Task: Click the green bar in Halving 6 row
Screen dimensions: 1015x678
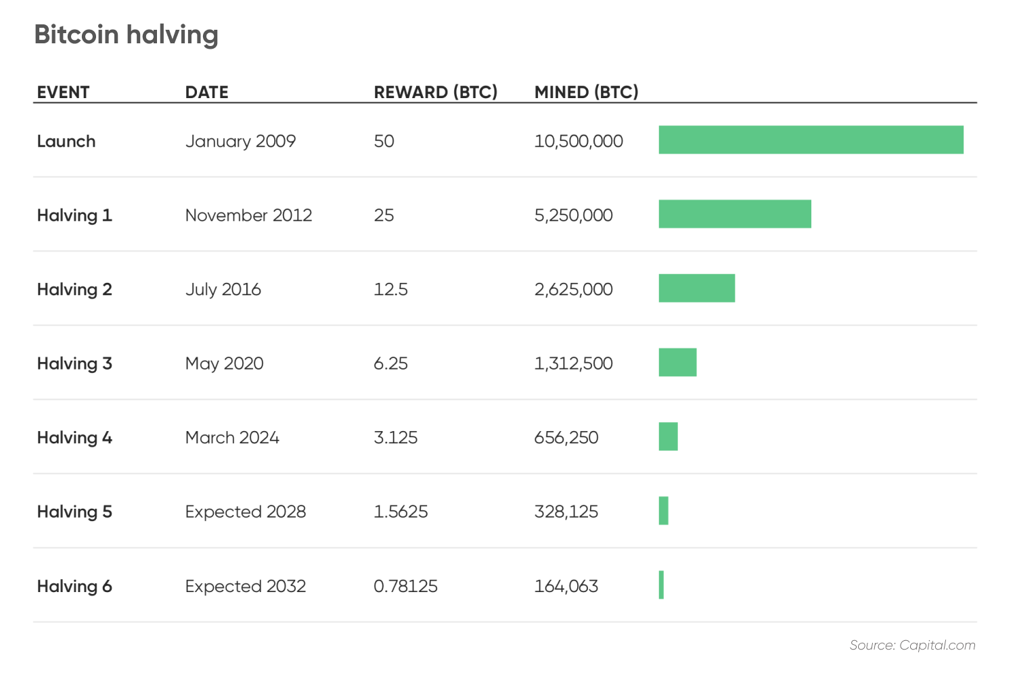Action: coord(662,585)
